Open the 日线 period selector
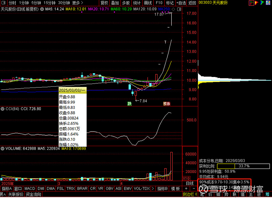 click(x=190, y=183)
